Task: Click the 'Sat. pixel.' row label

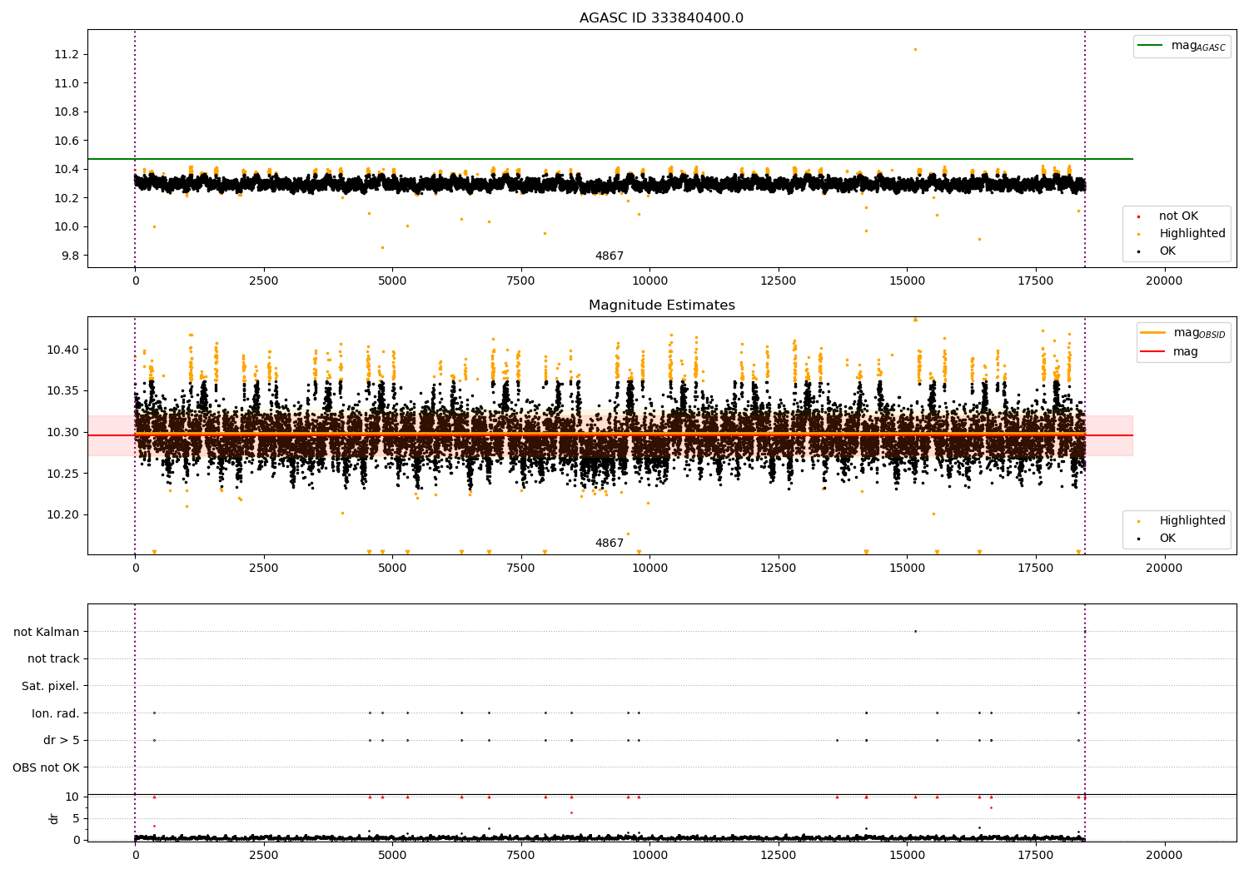Action: point(51,687)
